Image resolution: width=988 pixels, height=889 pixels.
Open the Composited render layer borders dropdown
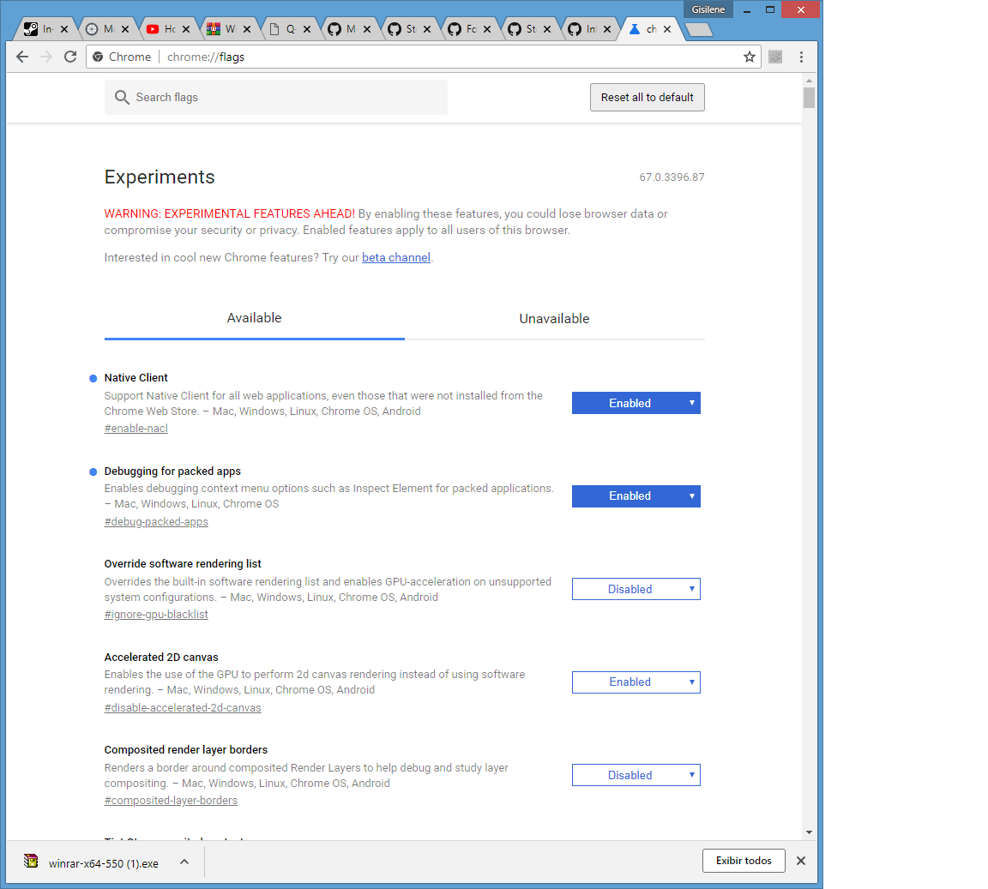tap(636, 775)
